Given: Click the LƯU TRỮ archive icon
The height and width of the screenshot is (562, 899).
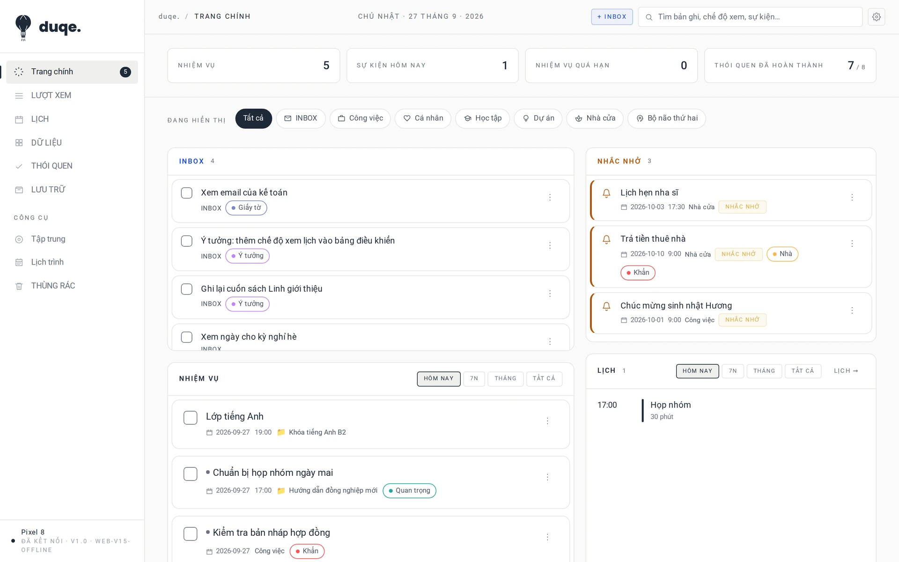Looking at the screenshot, I should point(19,190).
